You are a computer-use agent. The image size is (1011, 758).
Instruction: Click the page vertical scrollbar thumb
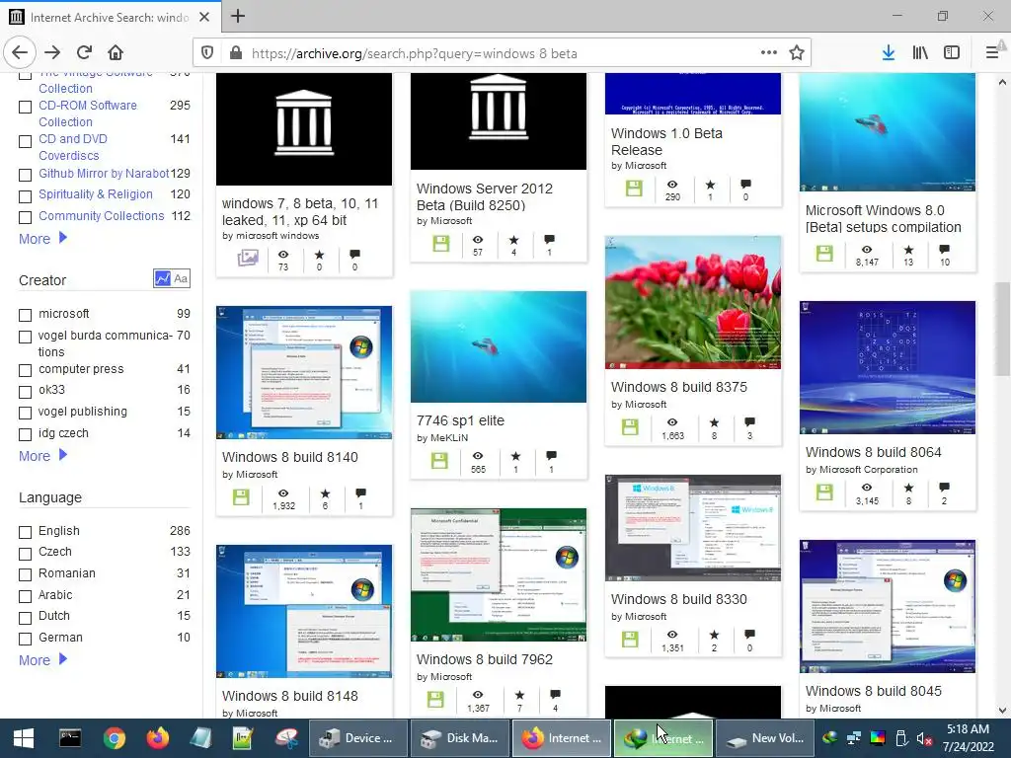tap(1002, 329)
